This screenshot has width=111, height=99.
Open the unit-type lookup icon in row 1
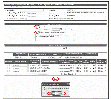click(95, 65)
